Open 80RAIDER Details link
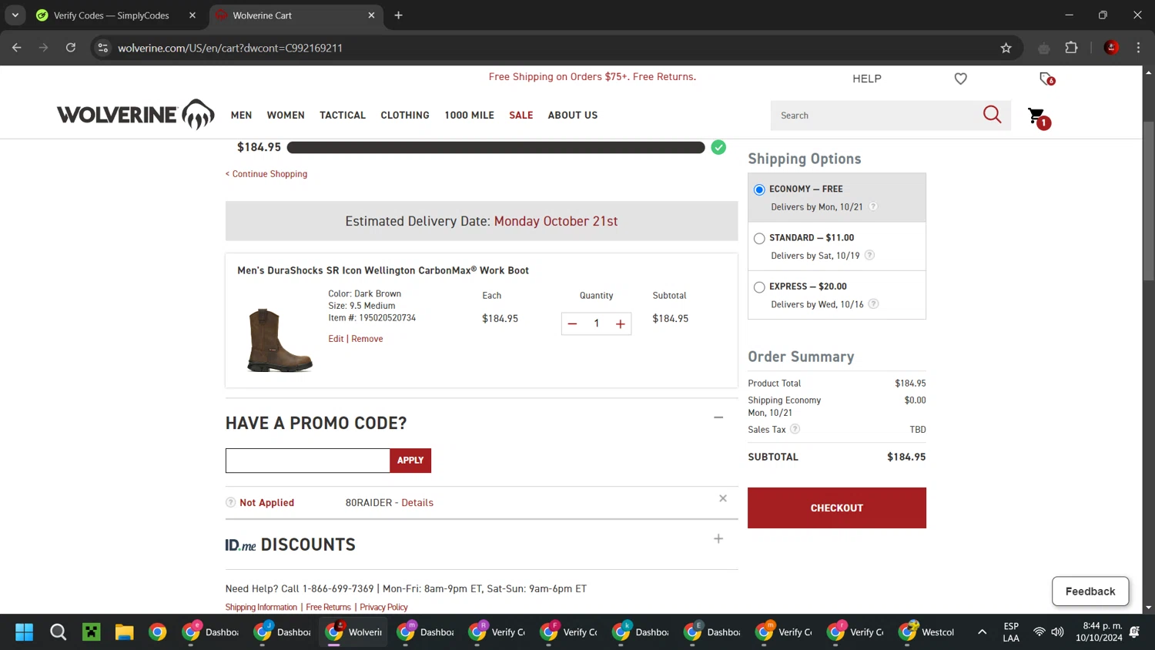Viewport: 1155px width, 650px height. [417, 503]
